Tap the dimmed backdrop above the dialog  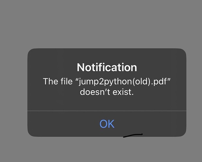pyautogui.click(x=101, y=24)
